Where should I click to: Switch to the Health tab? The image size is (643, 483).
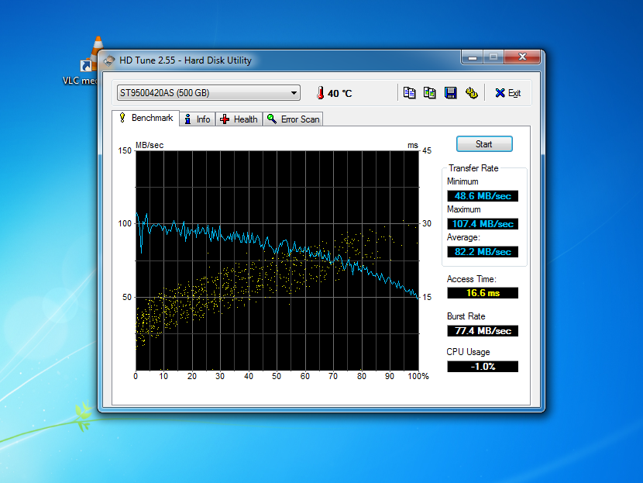tap(239, 119)
